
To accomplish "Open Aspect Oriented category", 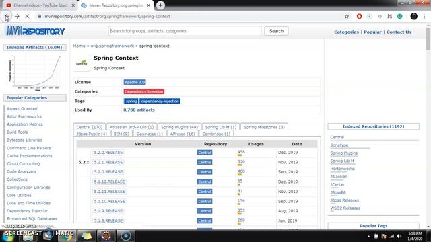I will click(22, 109).
